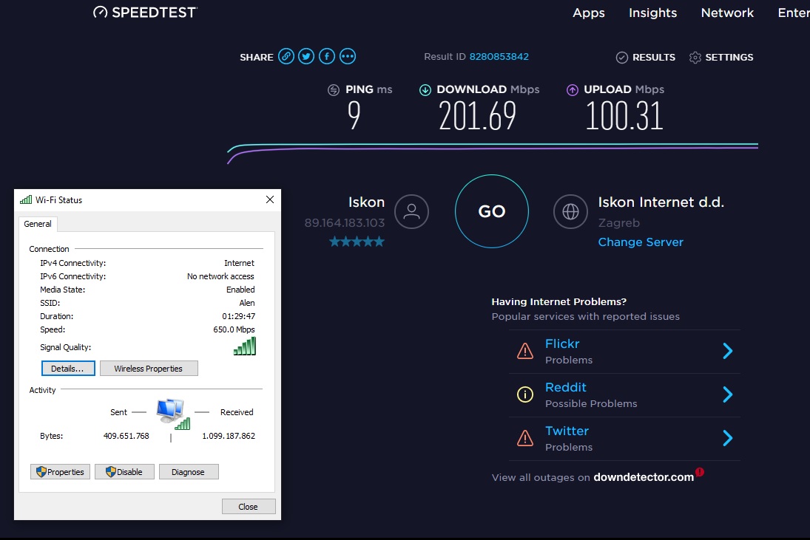The image size is (810, 540).
Task: Click Close button in Wi-Fi Status
Action: [249, 507]
